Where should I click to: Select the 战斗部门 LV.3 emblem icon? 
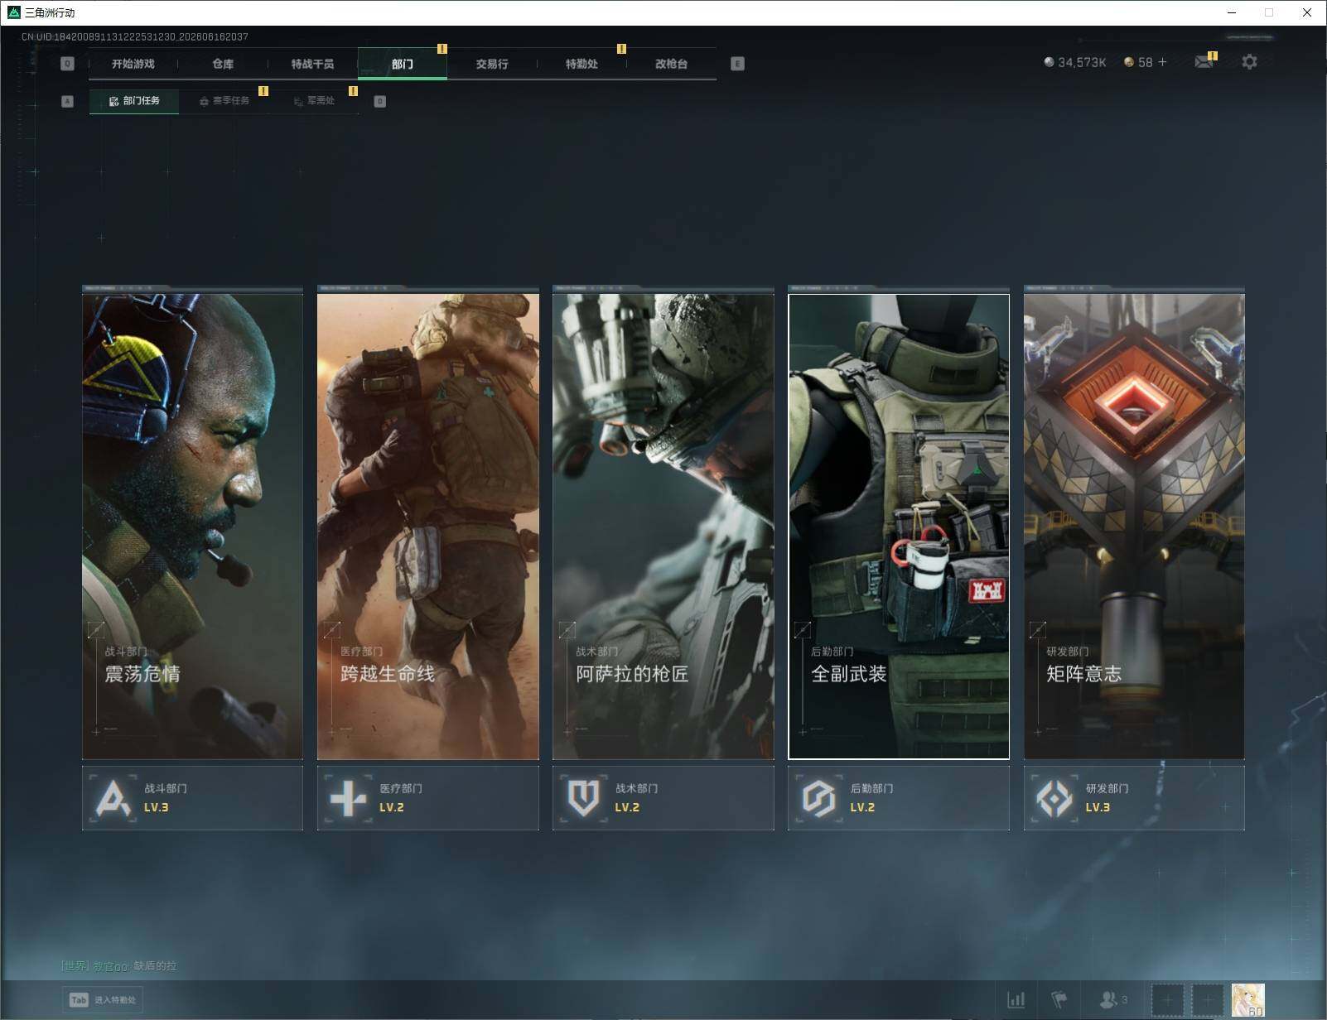point(113,798)
